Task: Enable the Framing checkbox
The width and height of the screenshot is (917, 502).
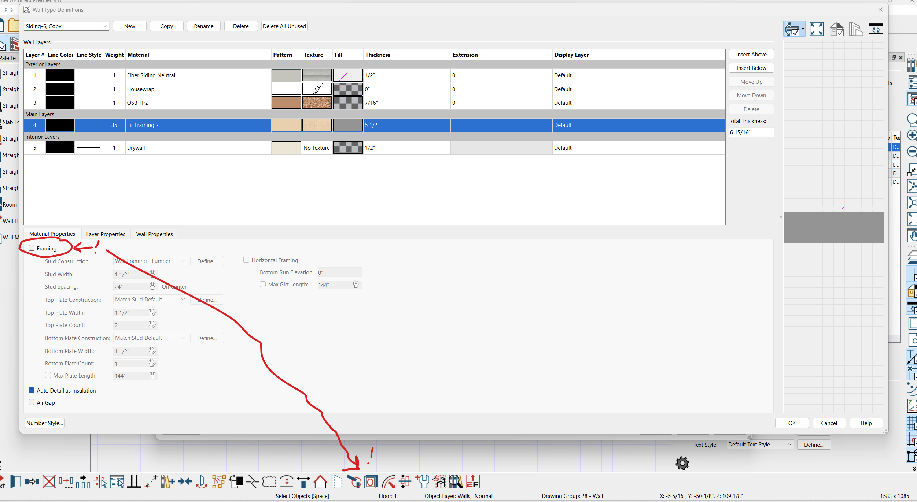Action: click(x=32, y=248)
